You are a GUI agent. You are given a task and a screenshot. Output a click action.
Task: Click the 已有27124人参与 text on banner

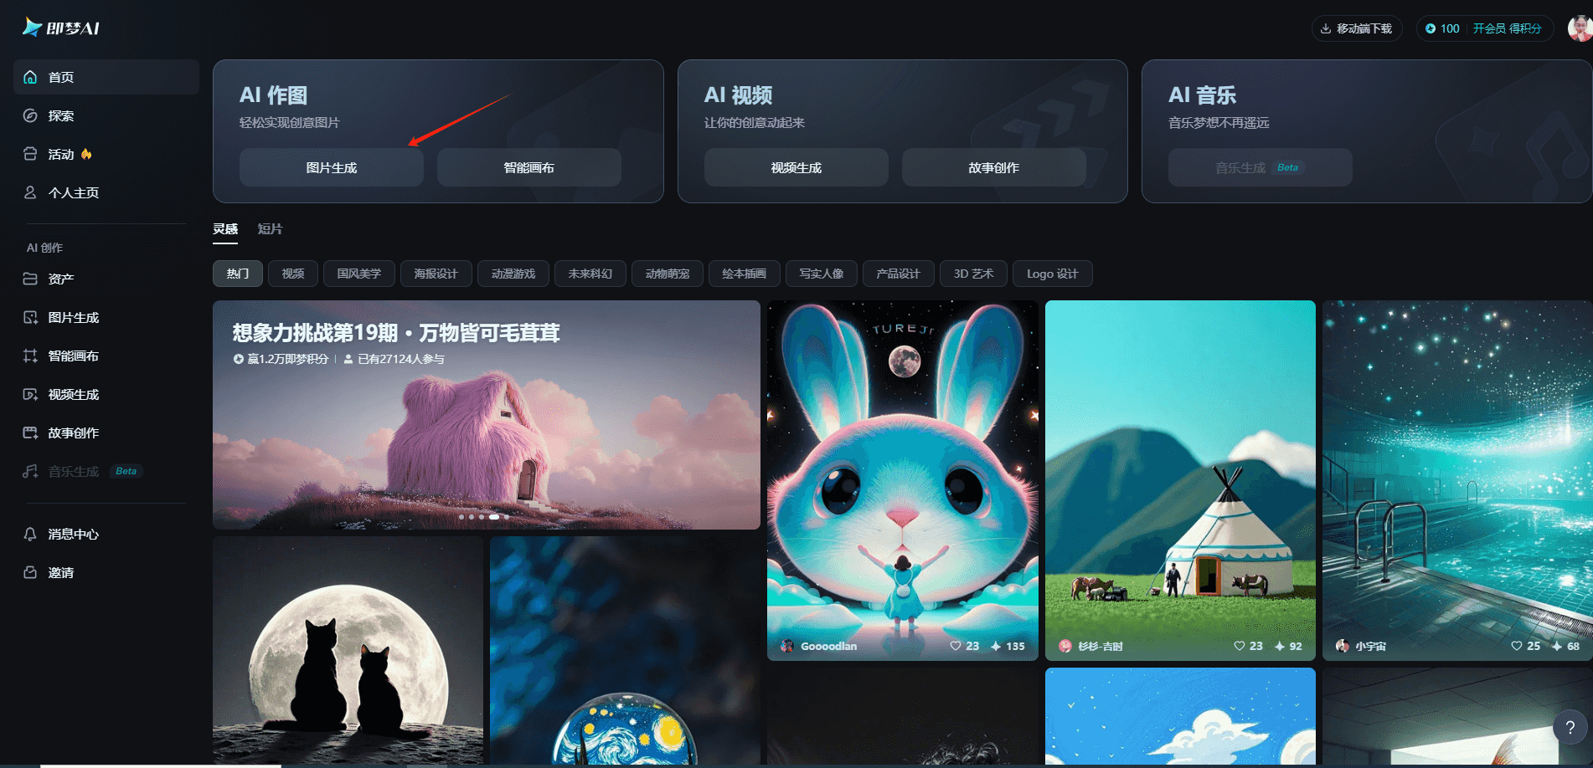(401, 359)
